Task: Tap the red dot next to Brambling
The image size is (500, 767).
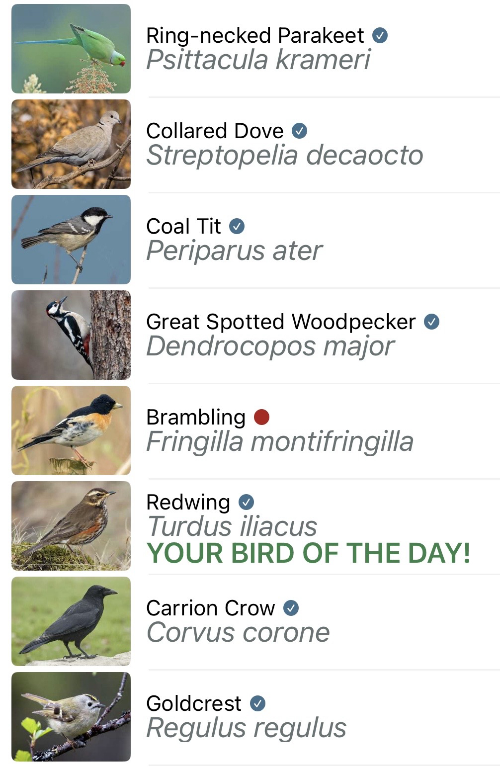Action: click(261, 417)
